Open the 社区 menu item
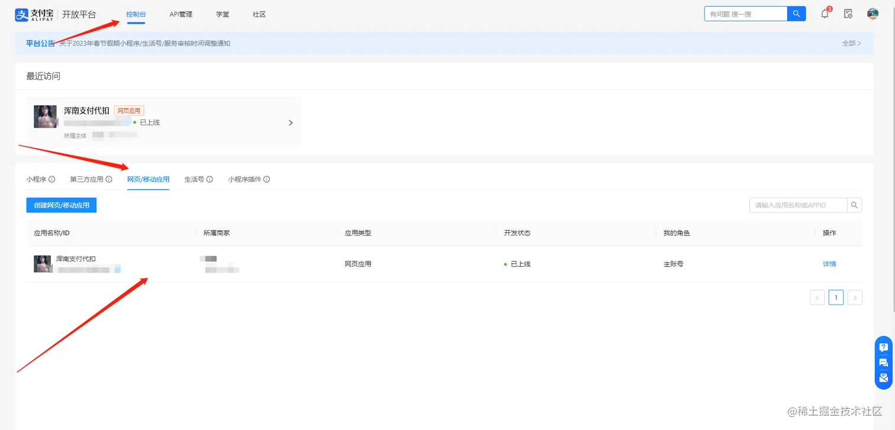The height and width of the screenshot is (430, 895). pos(259,14)
